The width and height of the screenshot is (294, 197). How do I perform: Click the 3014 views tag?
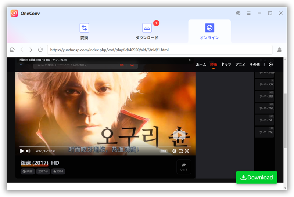point(58,171)
